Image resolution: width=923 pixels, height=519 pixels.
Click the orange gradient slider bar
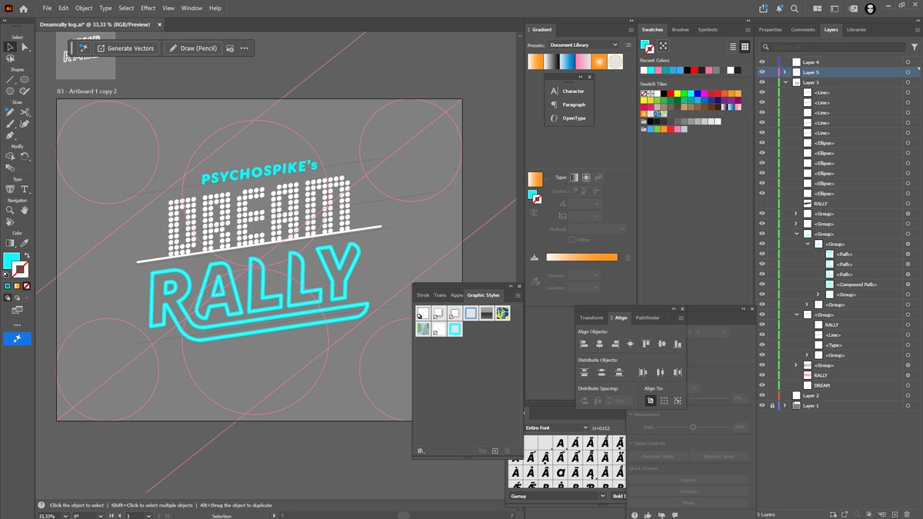(582, 257)
